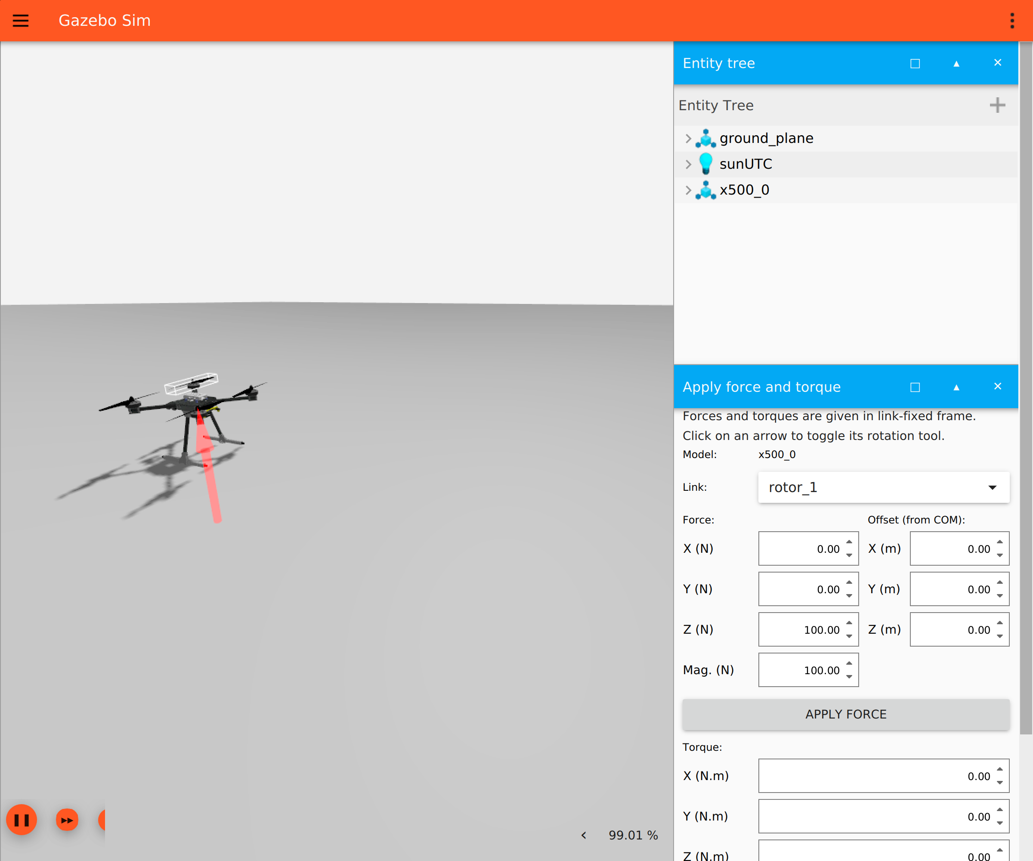
Task: Open the hamburger menu
Action: (21, 21)
